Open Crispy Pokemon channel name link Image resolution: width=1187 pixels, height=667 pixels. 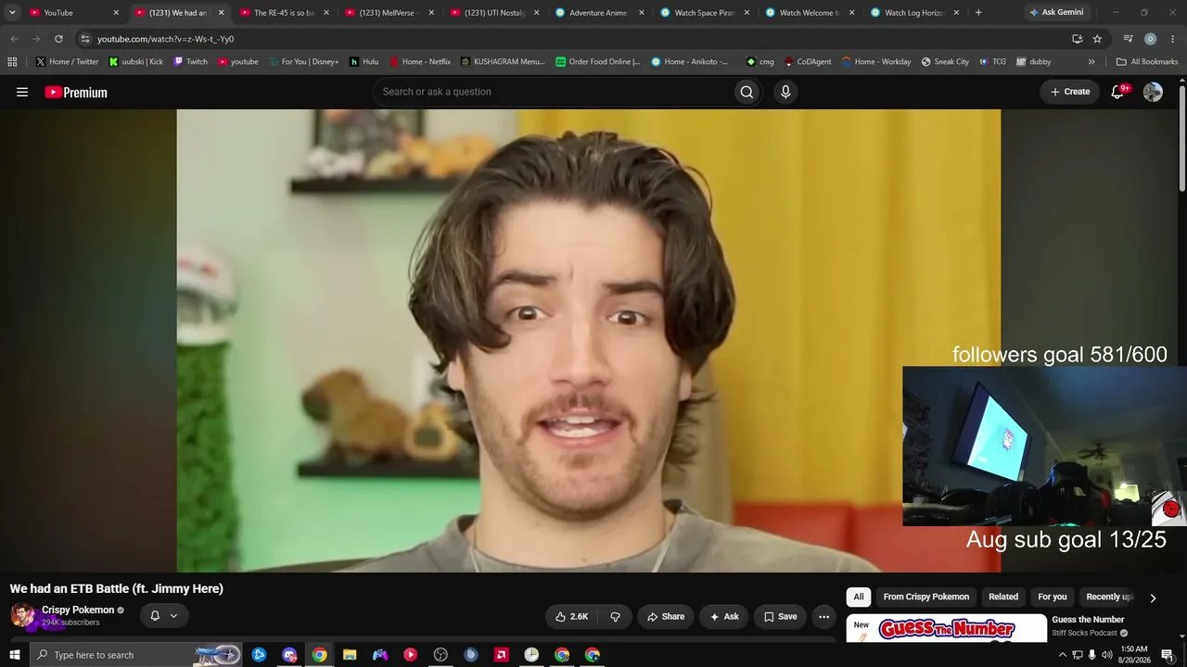point(78,610)
